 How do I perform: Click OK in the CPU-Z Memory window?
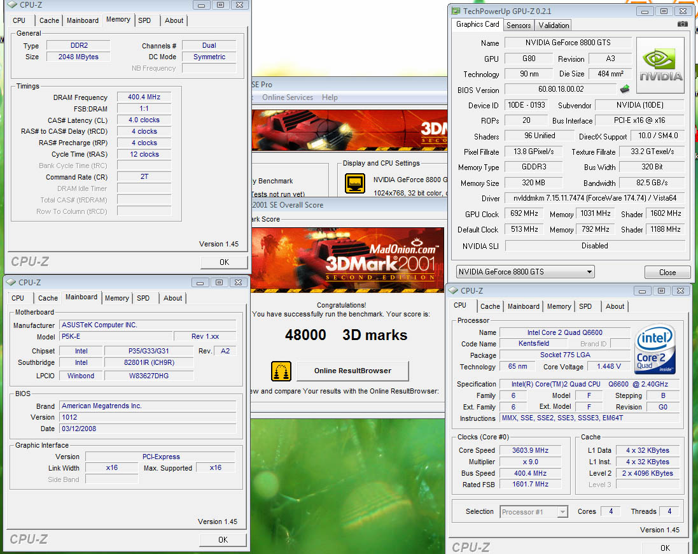(x=225, y=262)
